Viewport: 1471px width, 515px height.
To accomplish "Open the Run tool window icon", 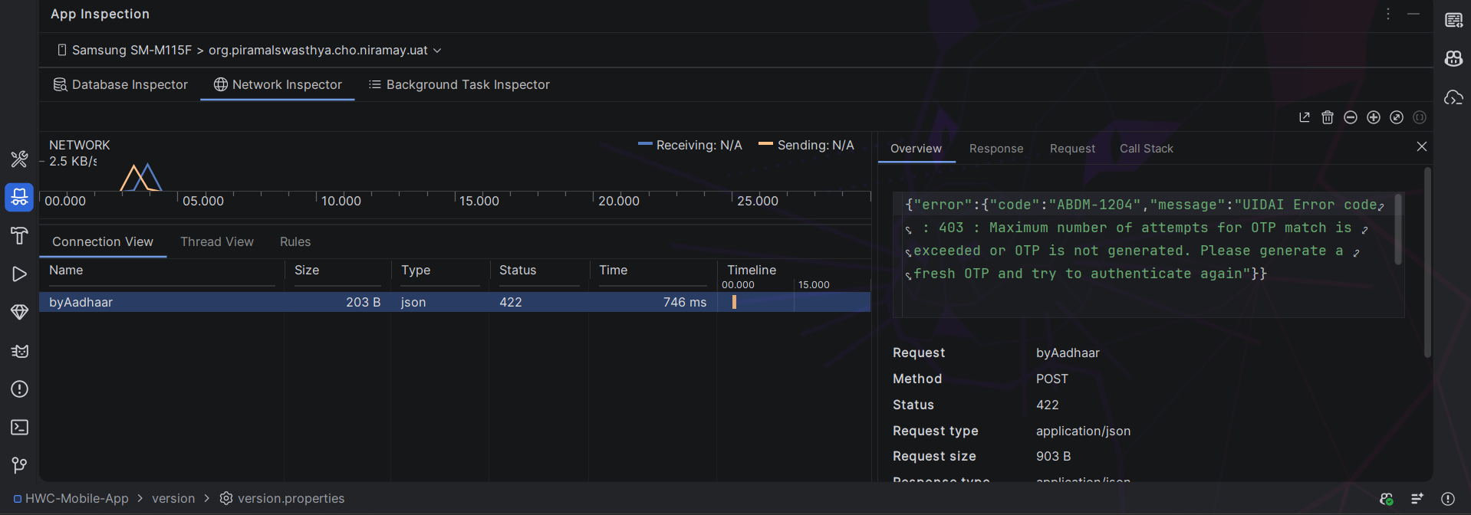I will point(19,274).
